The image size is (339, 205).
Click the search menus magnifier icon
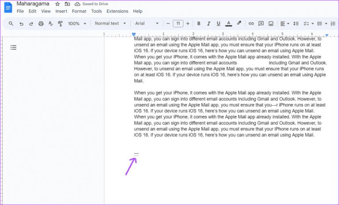pos(11,23)
